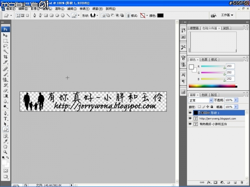Select the Lasso tool
Screen dimensions: 250x187
tap(5, 46)
